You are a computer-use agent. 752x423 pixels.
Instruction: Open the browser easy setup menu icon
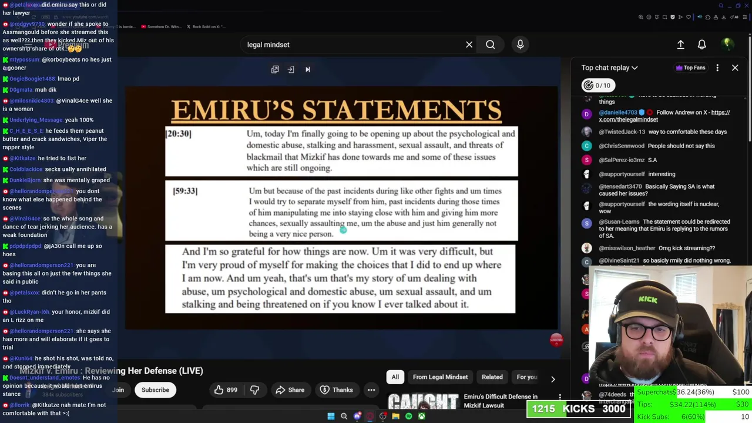745,17
